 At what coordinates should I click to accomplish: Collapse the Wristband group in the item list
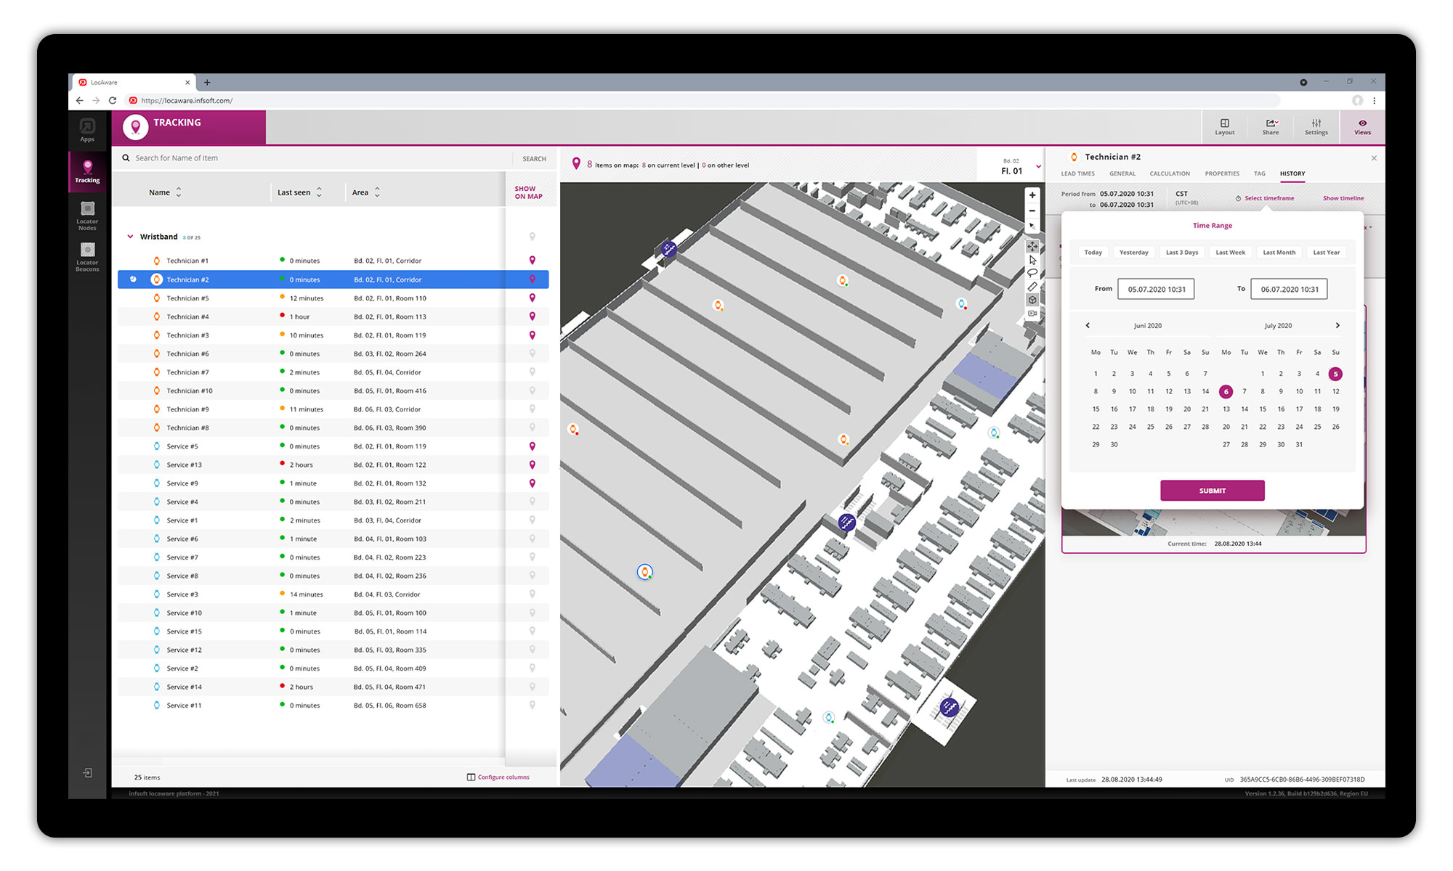click(x=129, y=237)
